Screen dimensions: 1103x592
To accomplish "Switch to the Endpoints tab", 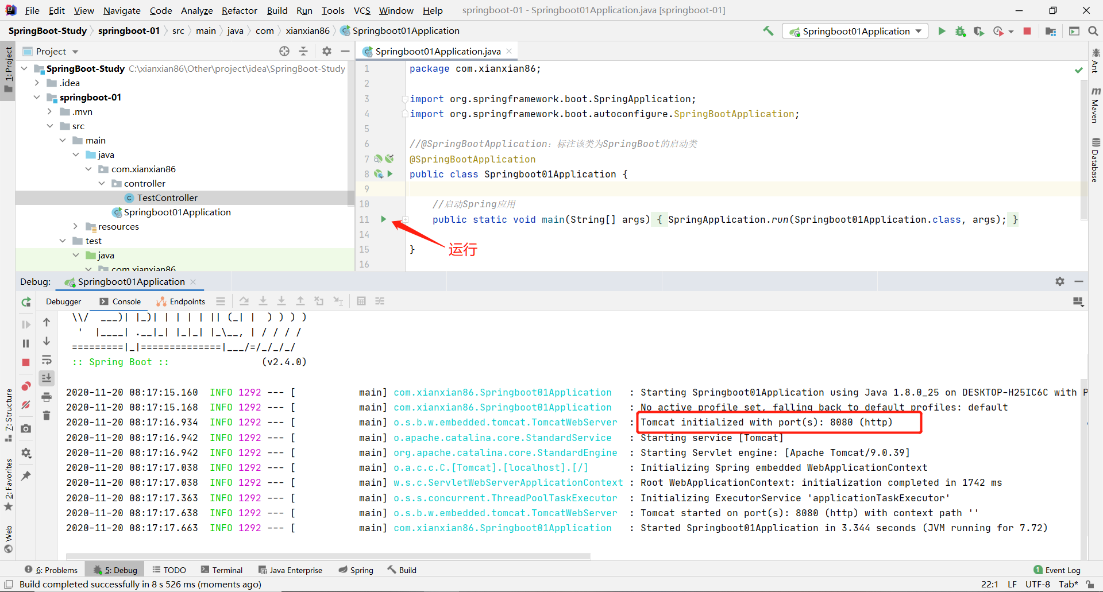I will [x=181, y=301].
